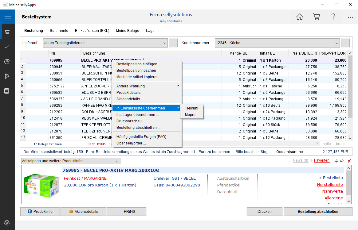
Task: Click the Drucken button
Action: pos(264,212)
